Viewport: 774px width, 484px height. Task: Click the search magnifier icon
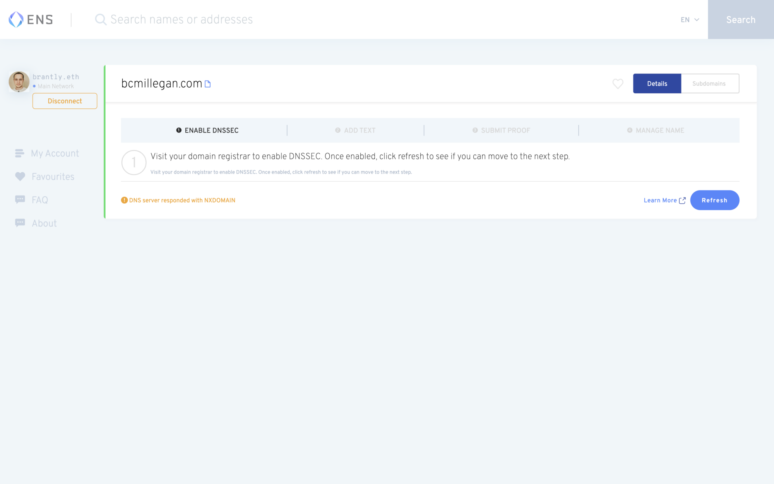click(x=100, y=19)
